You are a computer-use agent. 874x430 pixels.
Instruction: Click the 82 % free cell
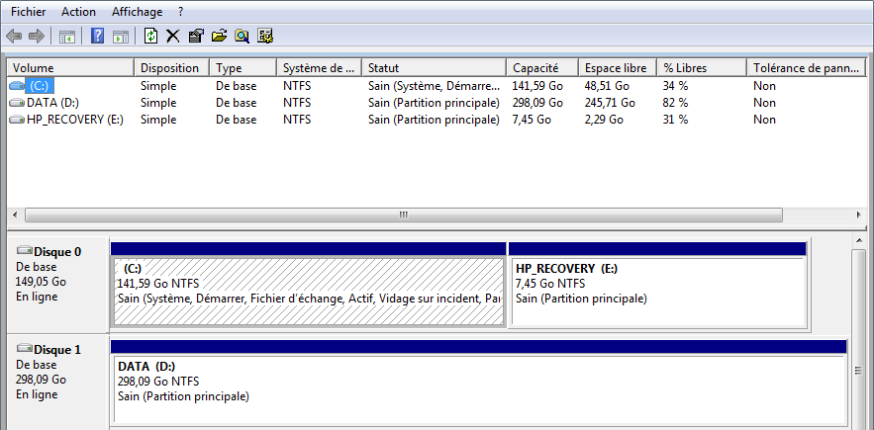coord(676,103)
